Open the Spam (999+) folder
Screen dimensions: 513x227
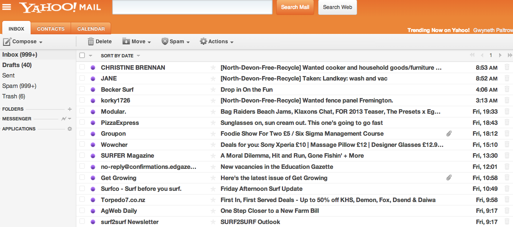[19, 86]
